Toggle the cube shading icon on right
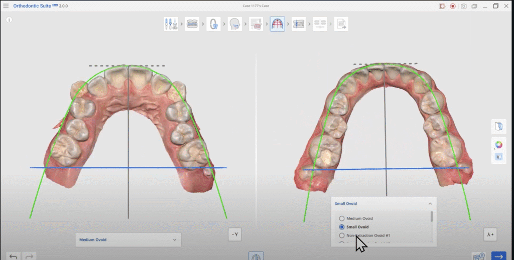This screenshot has width=514, height=260. pyautogui.click(x=498, y=157)
